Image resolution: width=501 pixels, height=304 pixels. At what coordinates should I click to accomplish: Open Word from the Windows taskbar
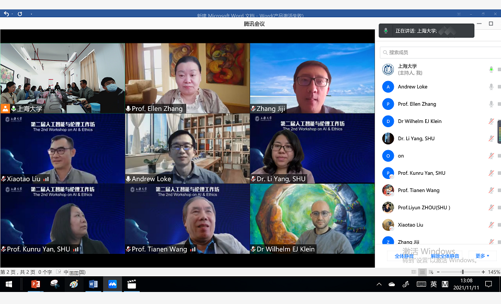[x=93, y=284]
